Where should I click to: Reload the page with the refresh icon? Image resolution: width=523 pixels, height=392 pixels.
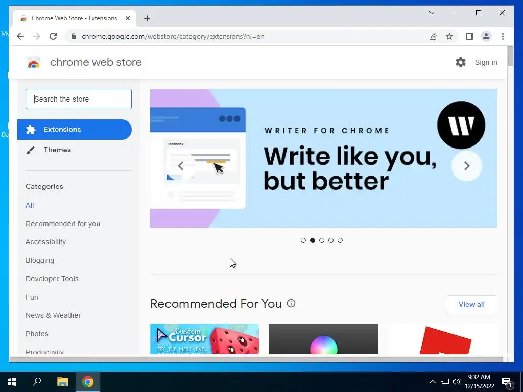tap(53, 36)
